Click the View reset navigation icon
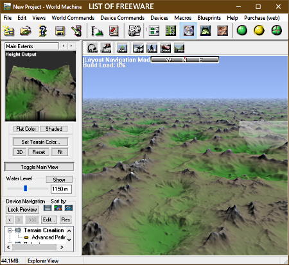Viewport: 289px width, 265px height. (x=92, y=48)
